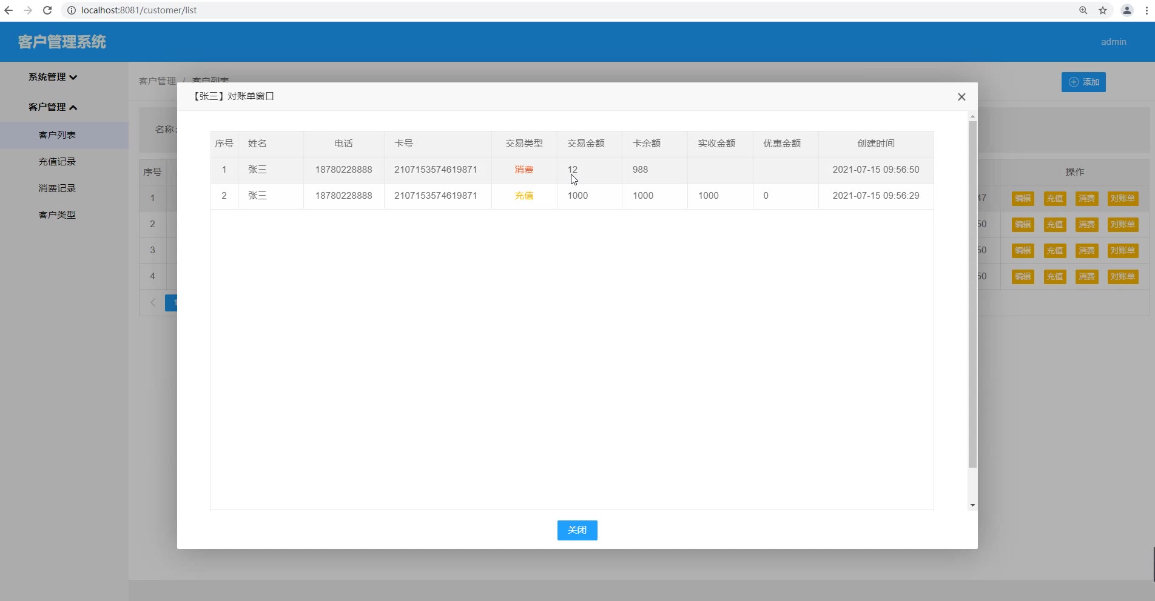The width and height of the screenshot is (1155, 601).
Task: Click 编辑 for customer row 1 behind dialog
Action: (x=1023, y=198)
